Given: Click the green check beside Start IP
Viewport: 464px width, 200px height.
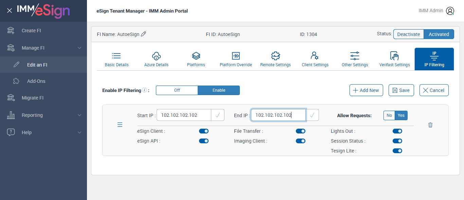Looking at the screenshot, I should click(x=218, y=115).
